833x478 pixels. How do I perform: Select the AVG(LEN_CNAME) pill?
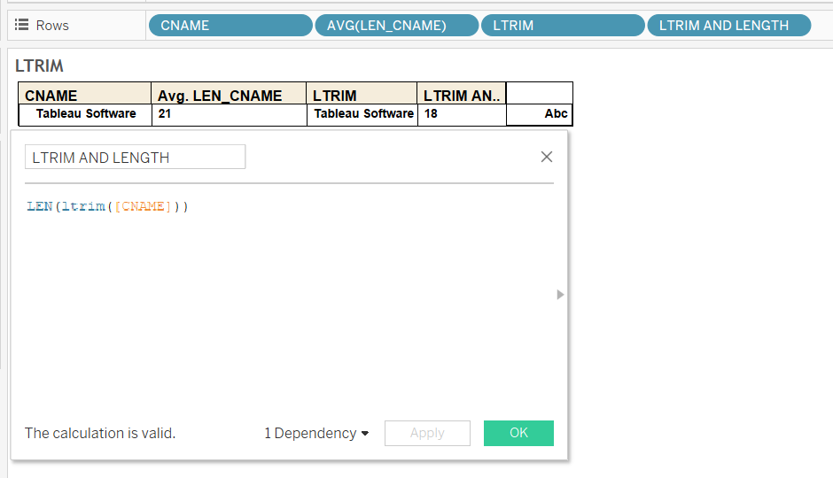(x=397, y=26)
